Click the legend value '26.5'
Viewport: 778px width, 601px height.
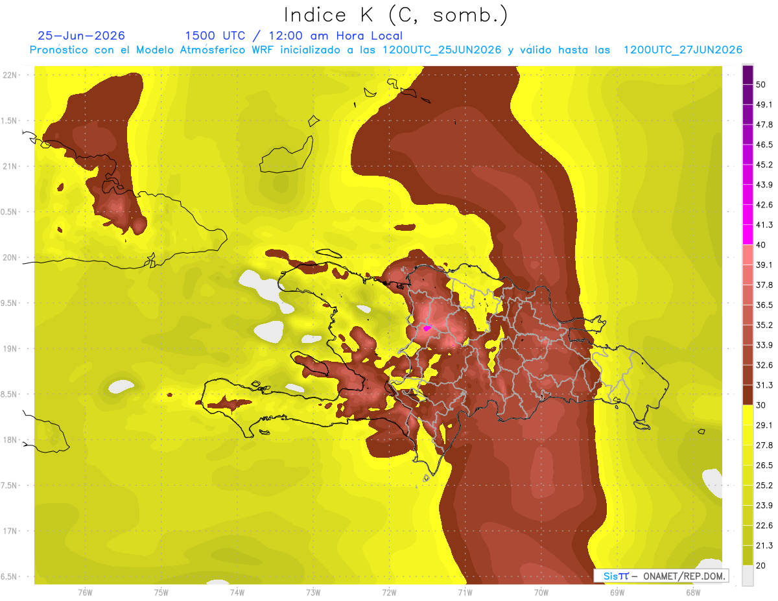tap(764, 465)
